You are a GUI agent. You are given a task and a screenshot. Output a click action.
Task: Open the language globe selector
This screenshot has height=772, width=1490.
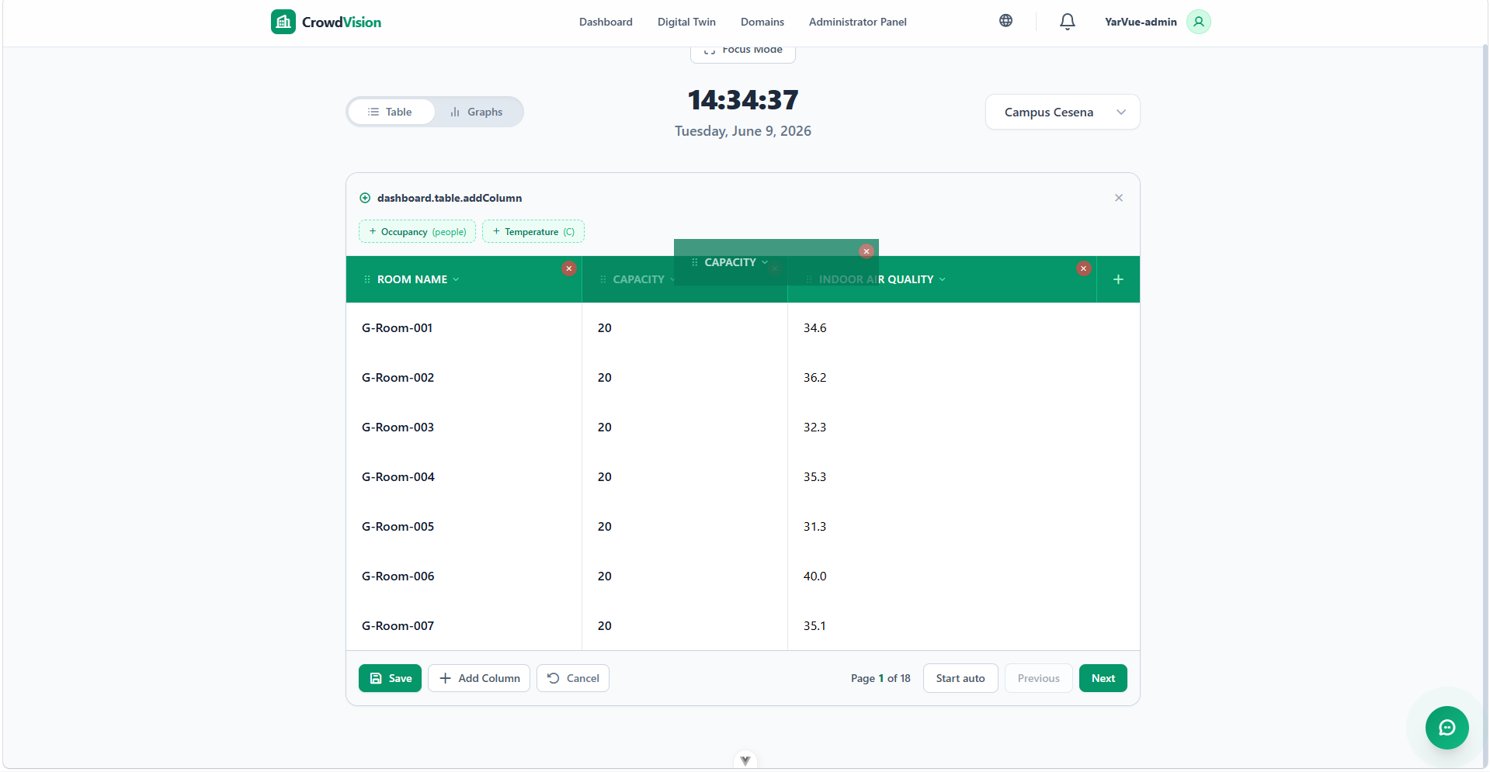point(1005,21)
